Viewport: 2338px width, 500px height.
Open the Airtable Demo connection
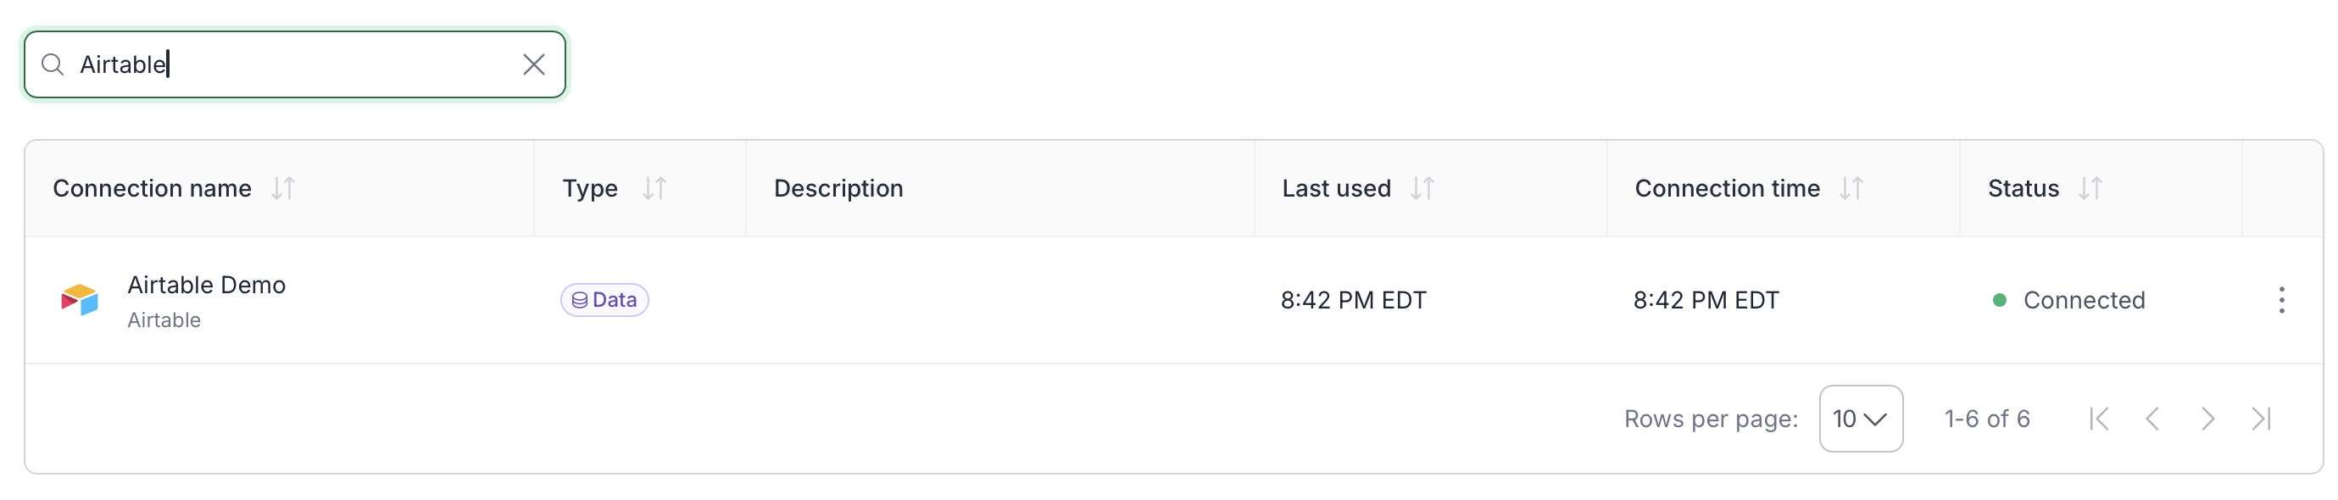(206, 286)
